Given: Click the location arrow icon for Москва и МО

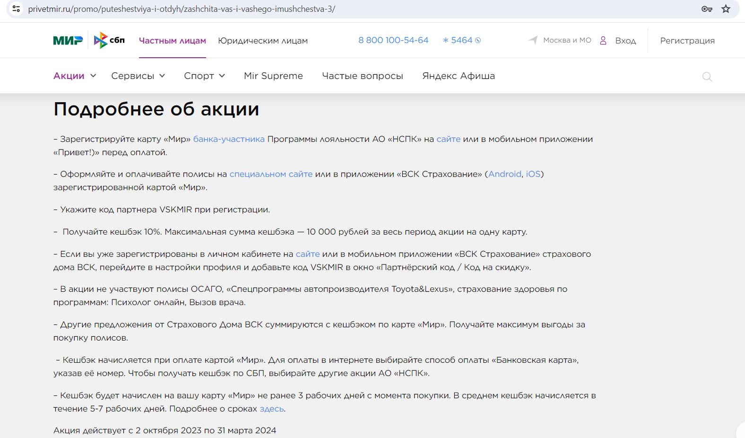Looking at the screenshot, I should click(533, 40).
